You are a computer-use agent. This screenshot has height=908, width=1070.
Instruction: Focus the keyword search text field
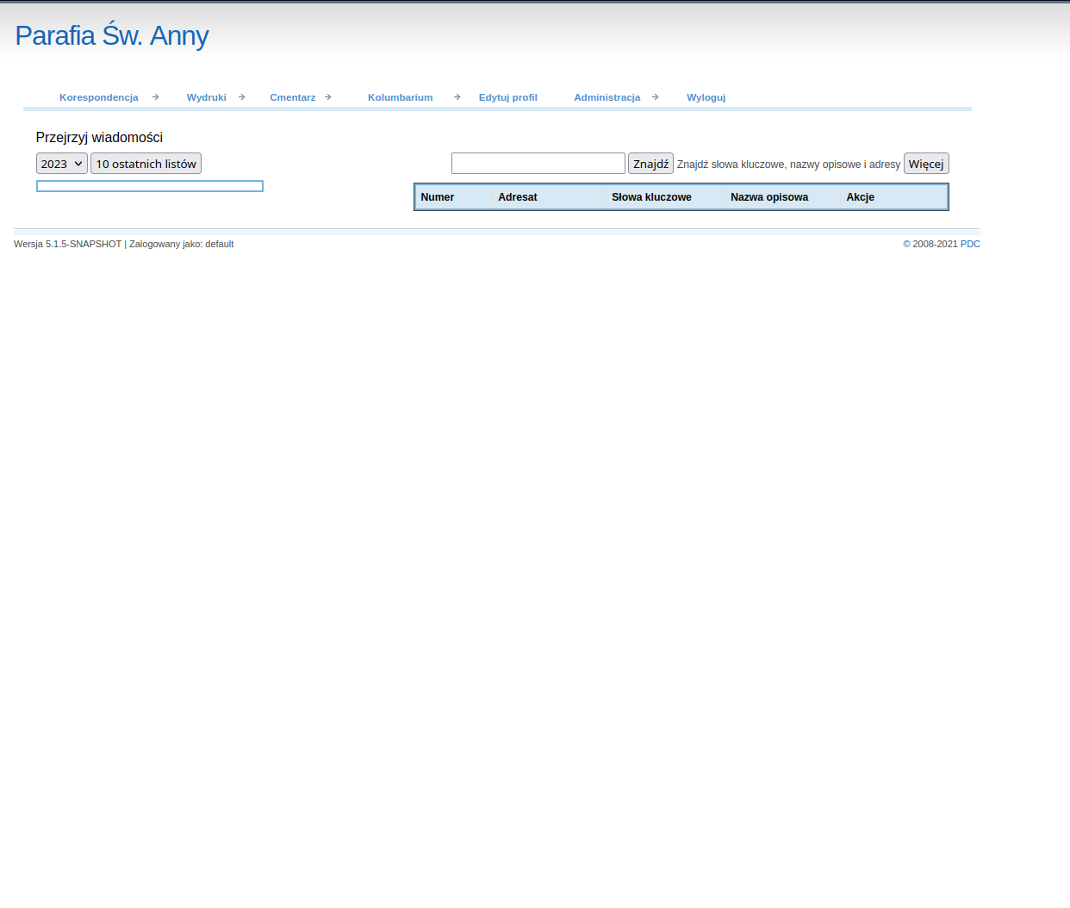538,164
